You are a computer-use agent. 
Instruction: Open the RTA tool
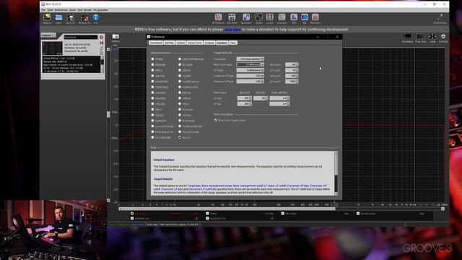point(294,17)
